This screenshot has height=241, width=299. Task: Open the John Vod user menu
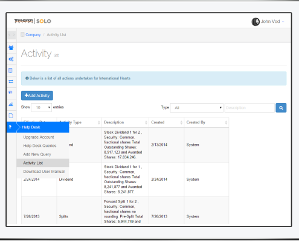[268, 22]
